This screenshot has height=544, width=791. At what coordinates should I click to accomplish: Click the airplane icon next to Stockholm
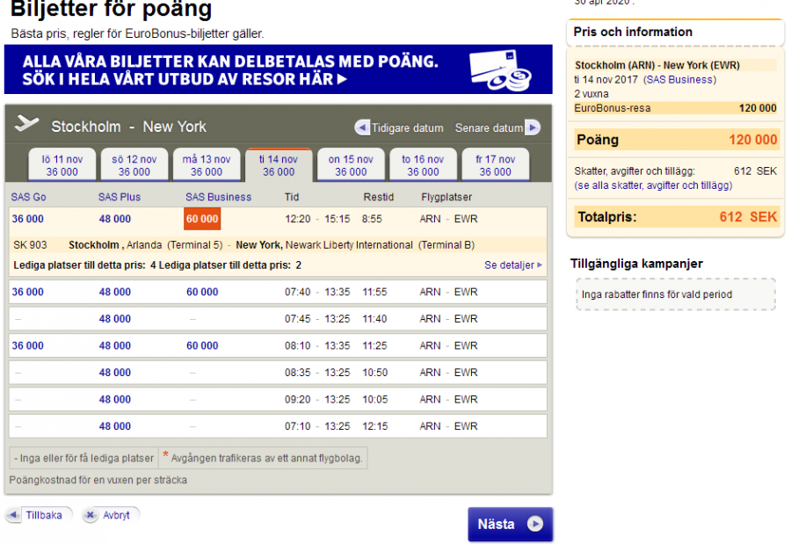tap(27, 124)
